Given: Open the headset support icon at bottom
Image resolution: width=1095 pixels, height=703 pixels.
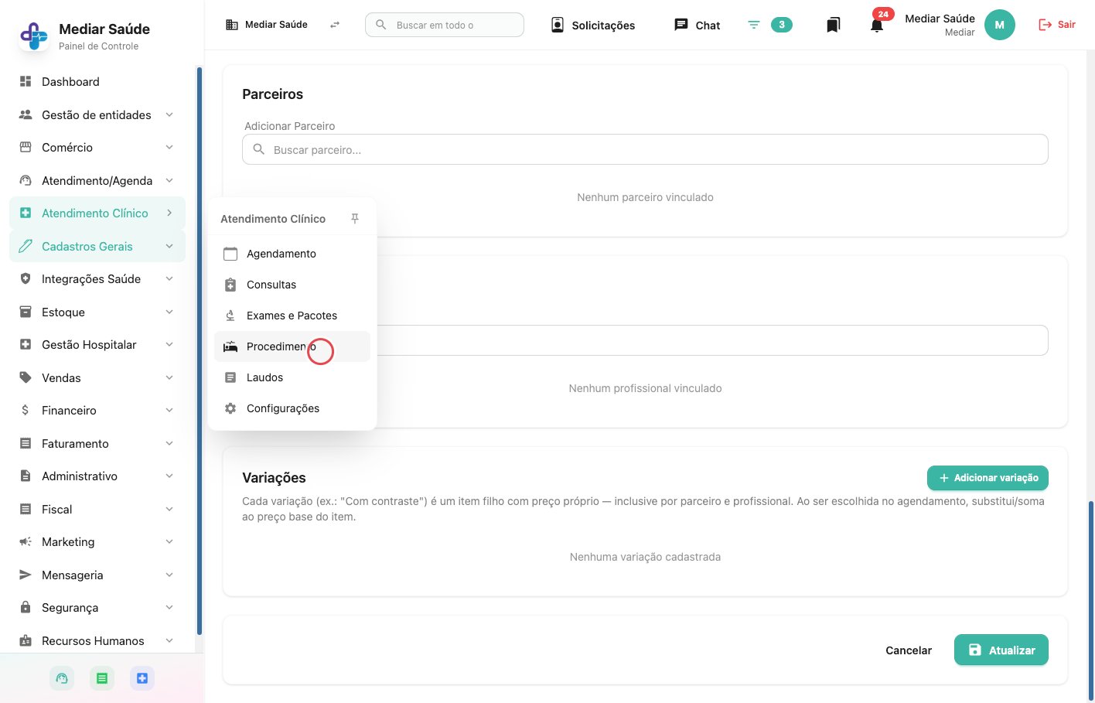Looking at the screenshot, I should pyautogui.click(x=62, y=678).
